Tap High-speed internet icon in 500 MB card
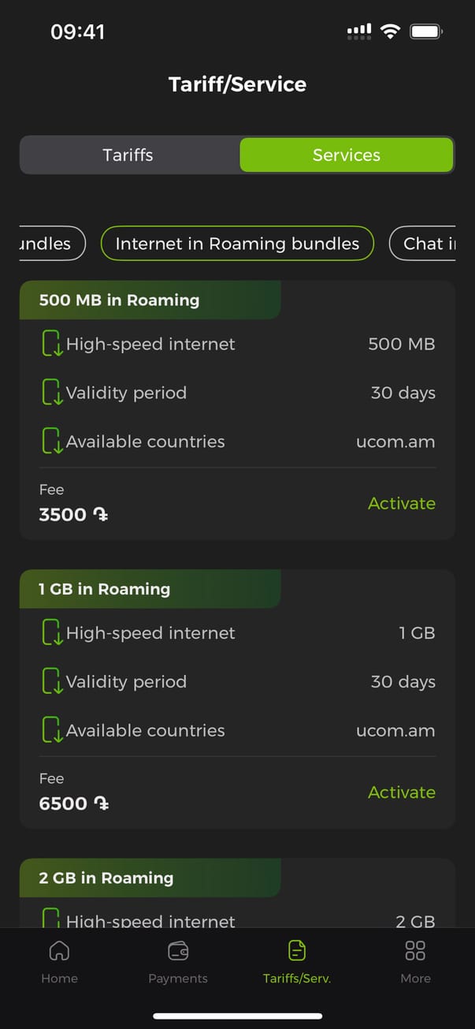Image resolution: width=475 pixels, height=1029 pixels. pos(52,345)
